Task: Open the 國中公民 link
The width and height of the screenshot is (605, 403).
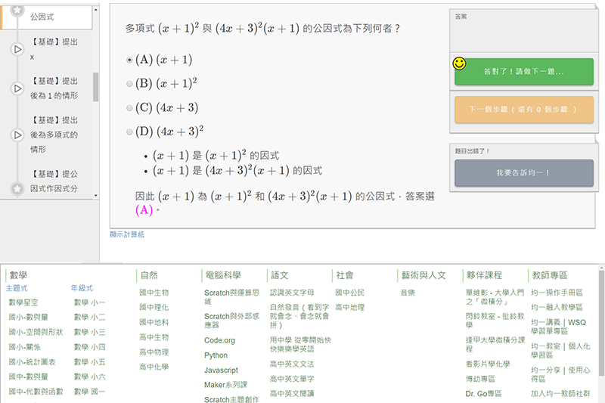Action: click(x=349, y=293)
